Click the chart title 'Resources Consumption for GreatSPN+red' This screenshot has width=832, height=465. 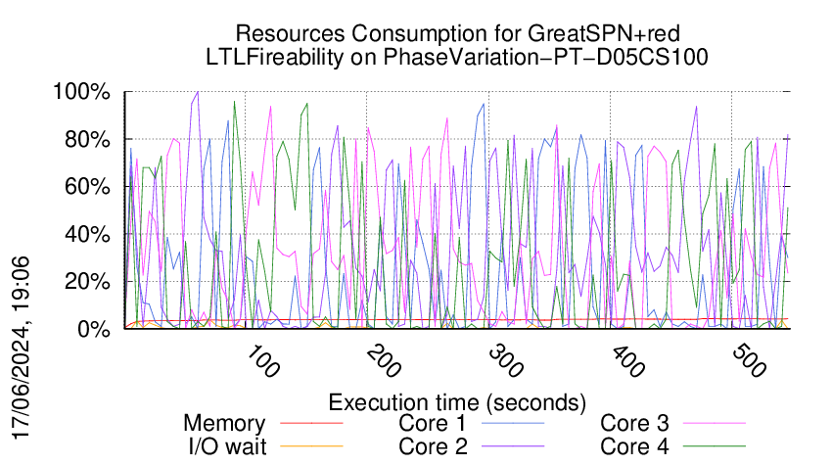457,33
